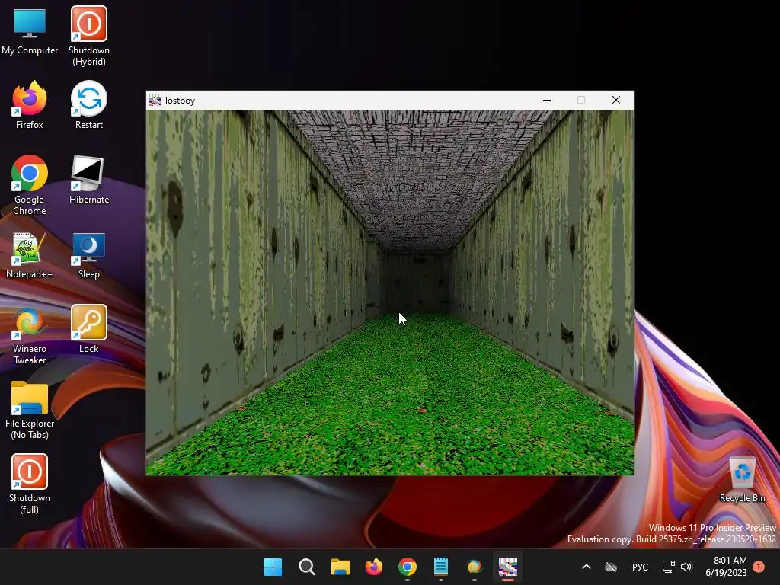Open the notification badge

click(759, 567)
